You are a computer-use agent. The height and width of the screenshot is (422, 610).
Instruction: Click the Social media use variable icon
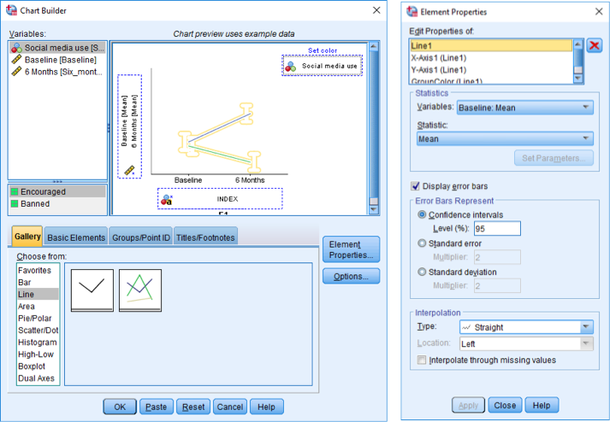pyautogui.click(x=16, y=48)
